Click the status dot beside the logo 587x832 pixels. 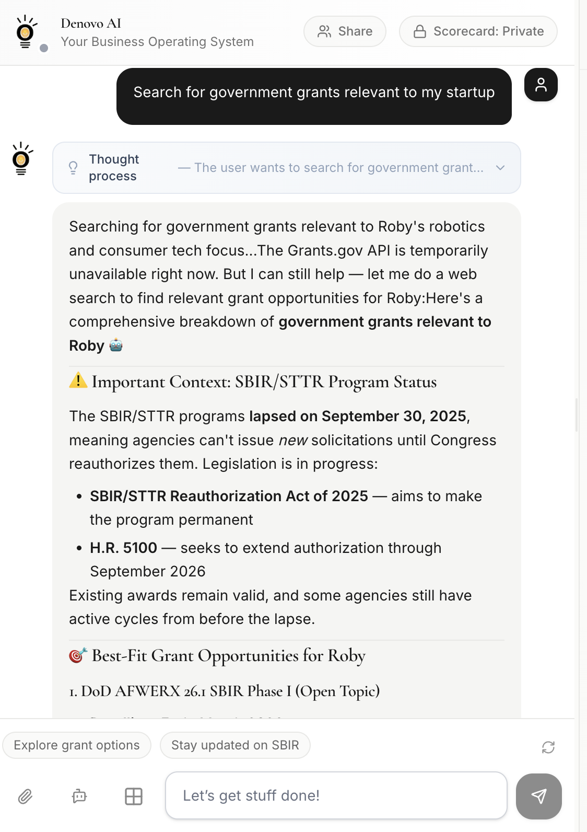(x=44, y=48)
